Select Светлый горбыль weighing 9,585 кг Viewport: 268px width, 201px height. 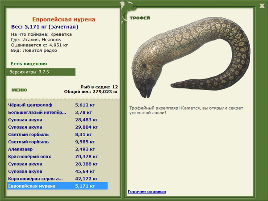coord(58,142)
